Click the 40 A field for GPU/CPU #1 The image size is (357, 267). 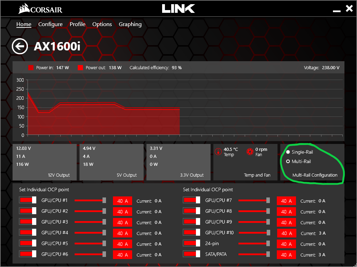coord(122,201)
